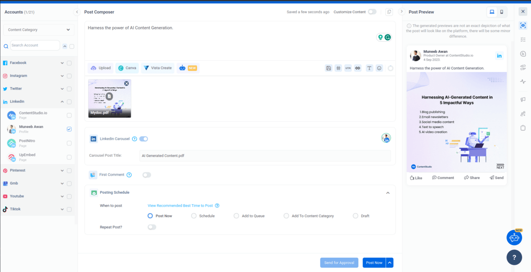Open the clipboard icon in right sidebar
The image size is (531, 272).
click(x=523, y=127)
